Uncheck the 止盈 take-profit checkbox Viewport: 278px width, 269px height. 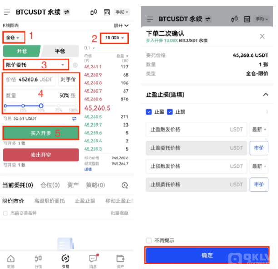(x=149, y=112)
